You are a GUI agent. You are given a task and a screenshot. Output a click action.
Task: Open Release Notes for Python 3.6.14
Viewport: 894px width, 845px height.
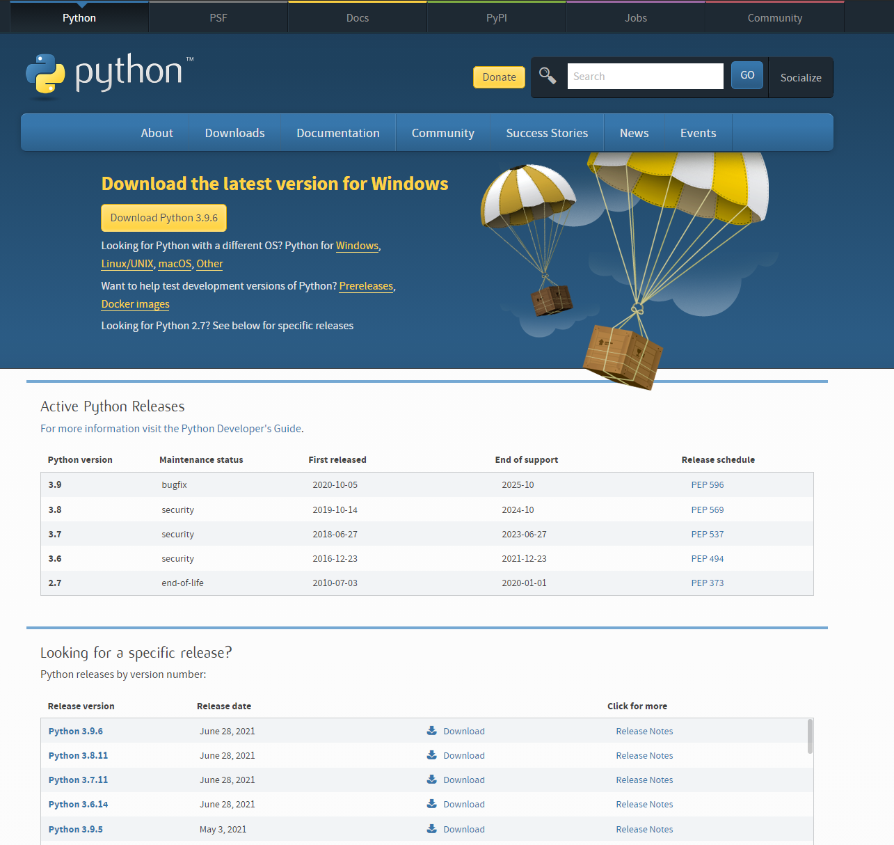click(644, 804)
